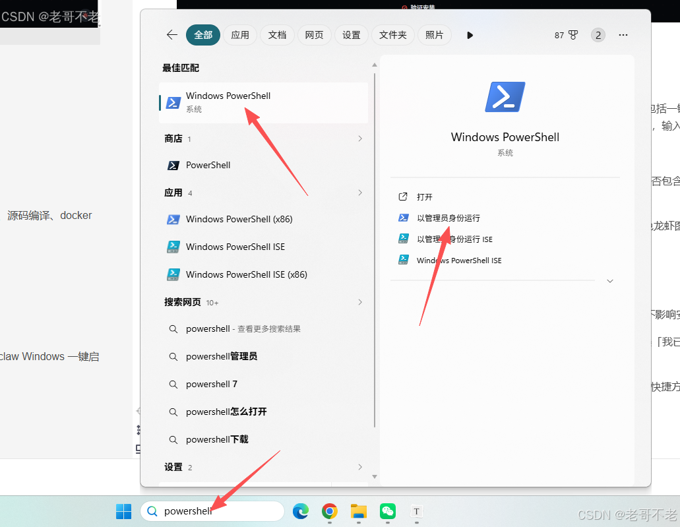Select web suggestion powershell - 查看更多搜索结果
The image size is (680, 527).
(x=263, y=328)
